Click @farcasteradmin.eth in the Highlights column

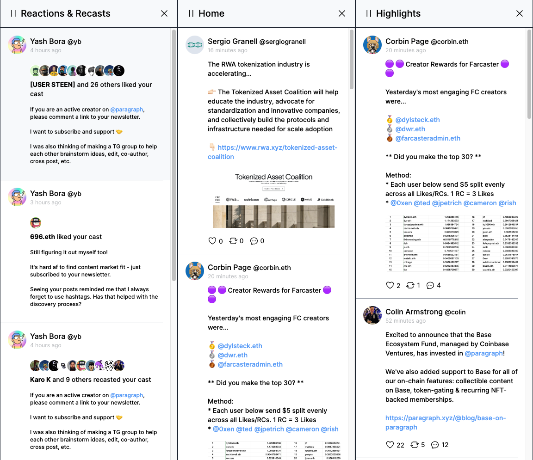click(x=428, y=138)
